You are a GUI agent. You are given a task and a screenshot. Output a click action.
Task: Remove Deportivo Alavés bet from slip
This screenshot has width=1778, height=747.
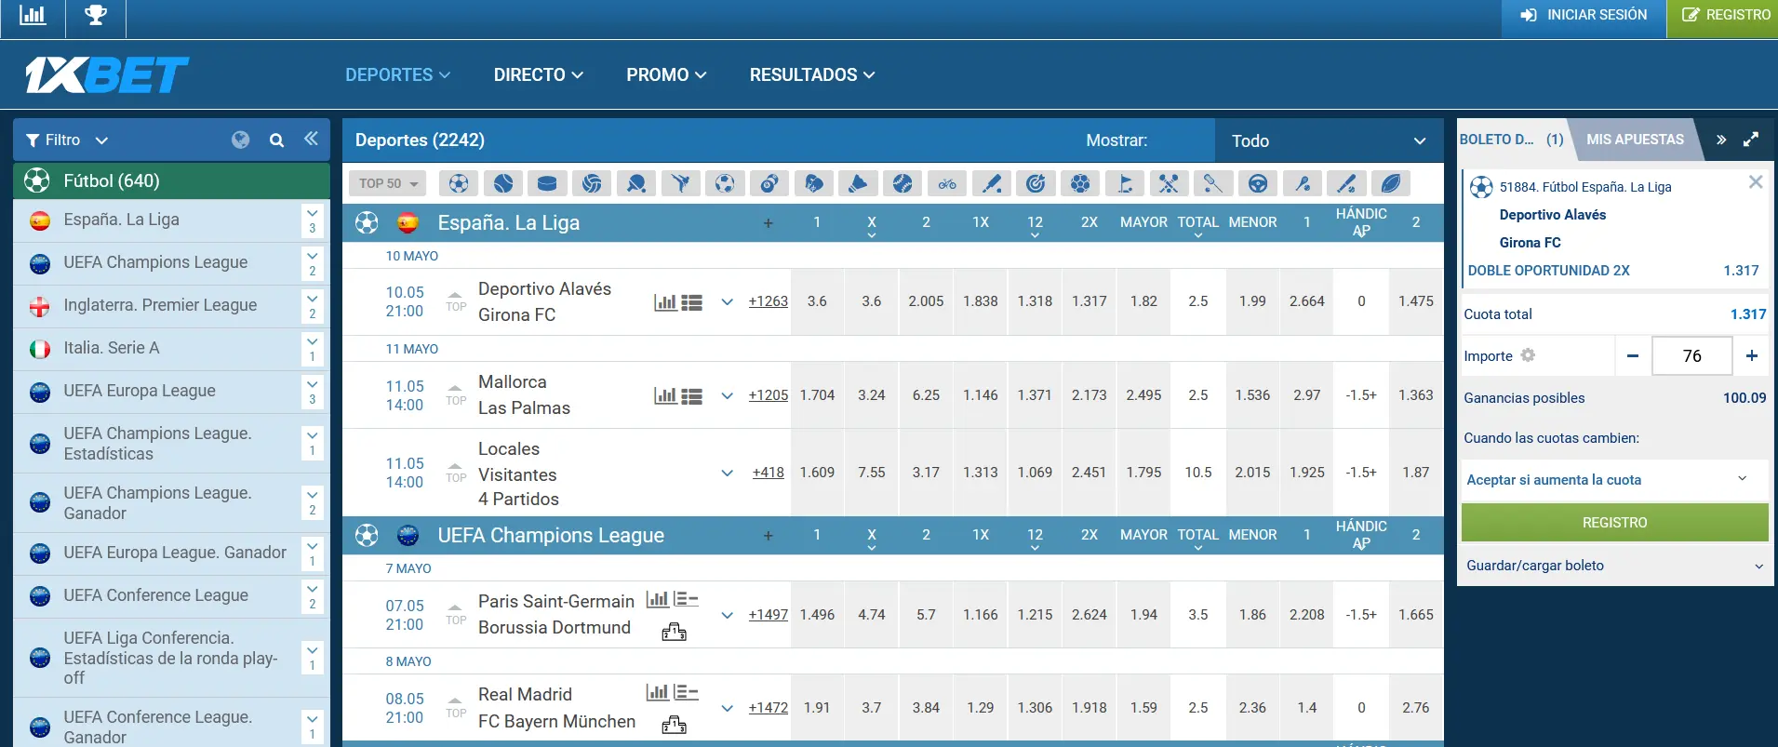point(1756,182)
